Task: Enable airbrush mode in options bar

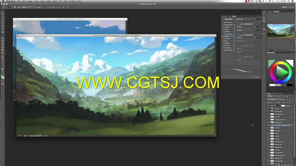Action: click(x=63, y=7)
